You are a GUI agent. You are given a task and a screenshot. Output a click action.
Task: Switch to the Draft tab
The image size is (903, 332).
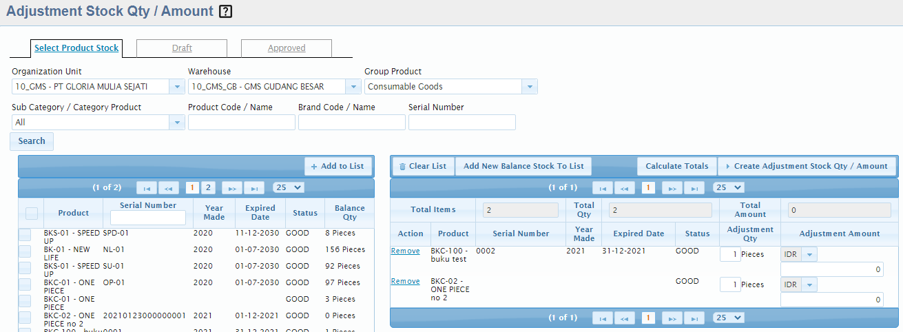pyautogui.click(x=182, y=48)
